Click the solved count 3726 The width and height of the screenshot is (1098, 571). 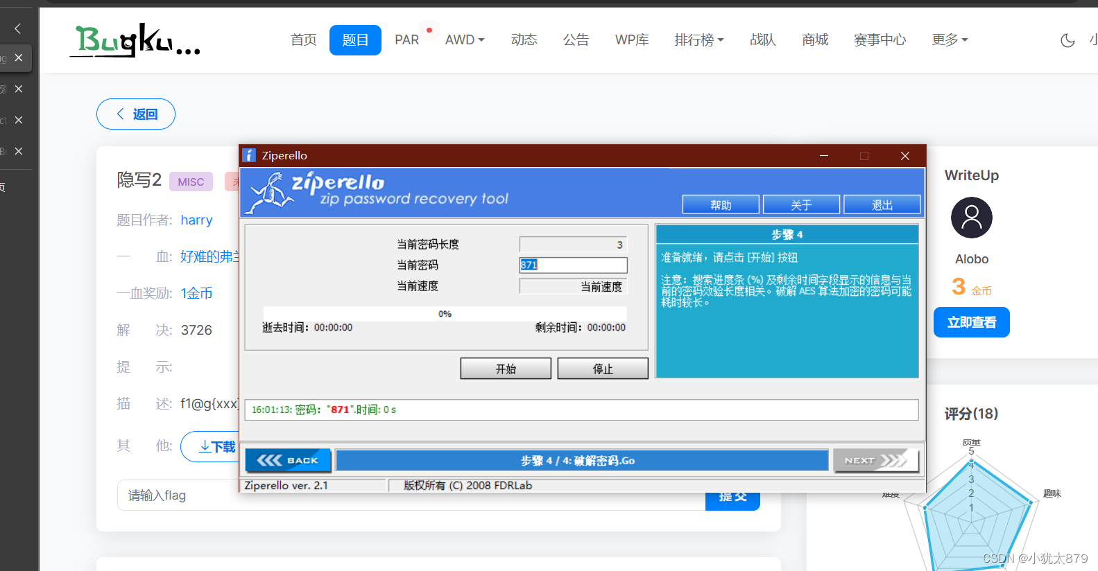coord(196,330)
